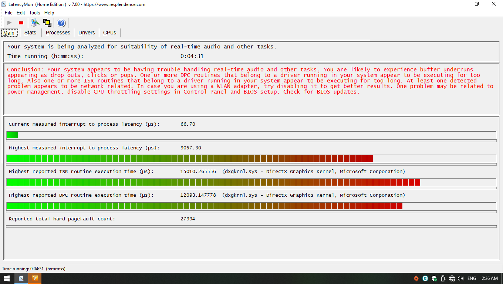503x284 pixels.
Task: Open the Tools menu
Action: 35,13
